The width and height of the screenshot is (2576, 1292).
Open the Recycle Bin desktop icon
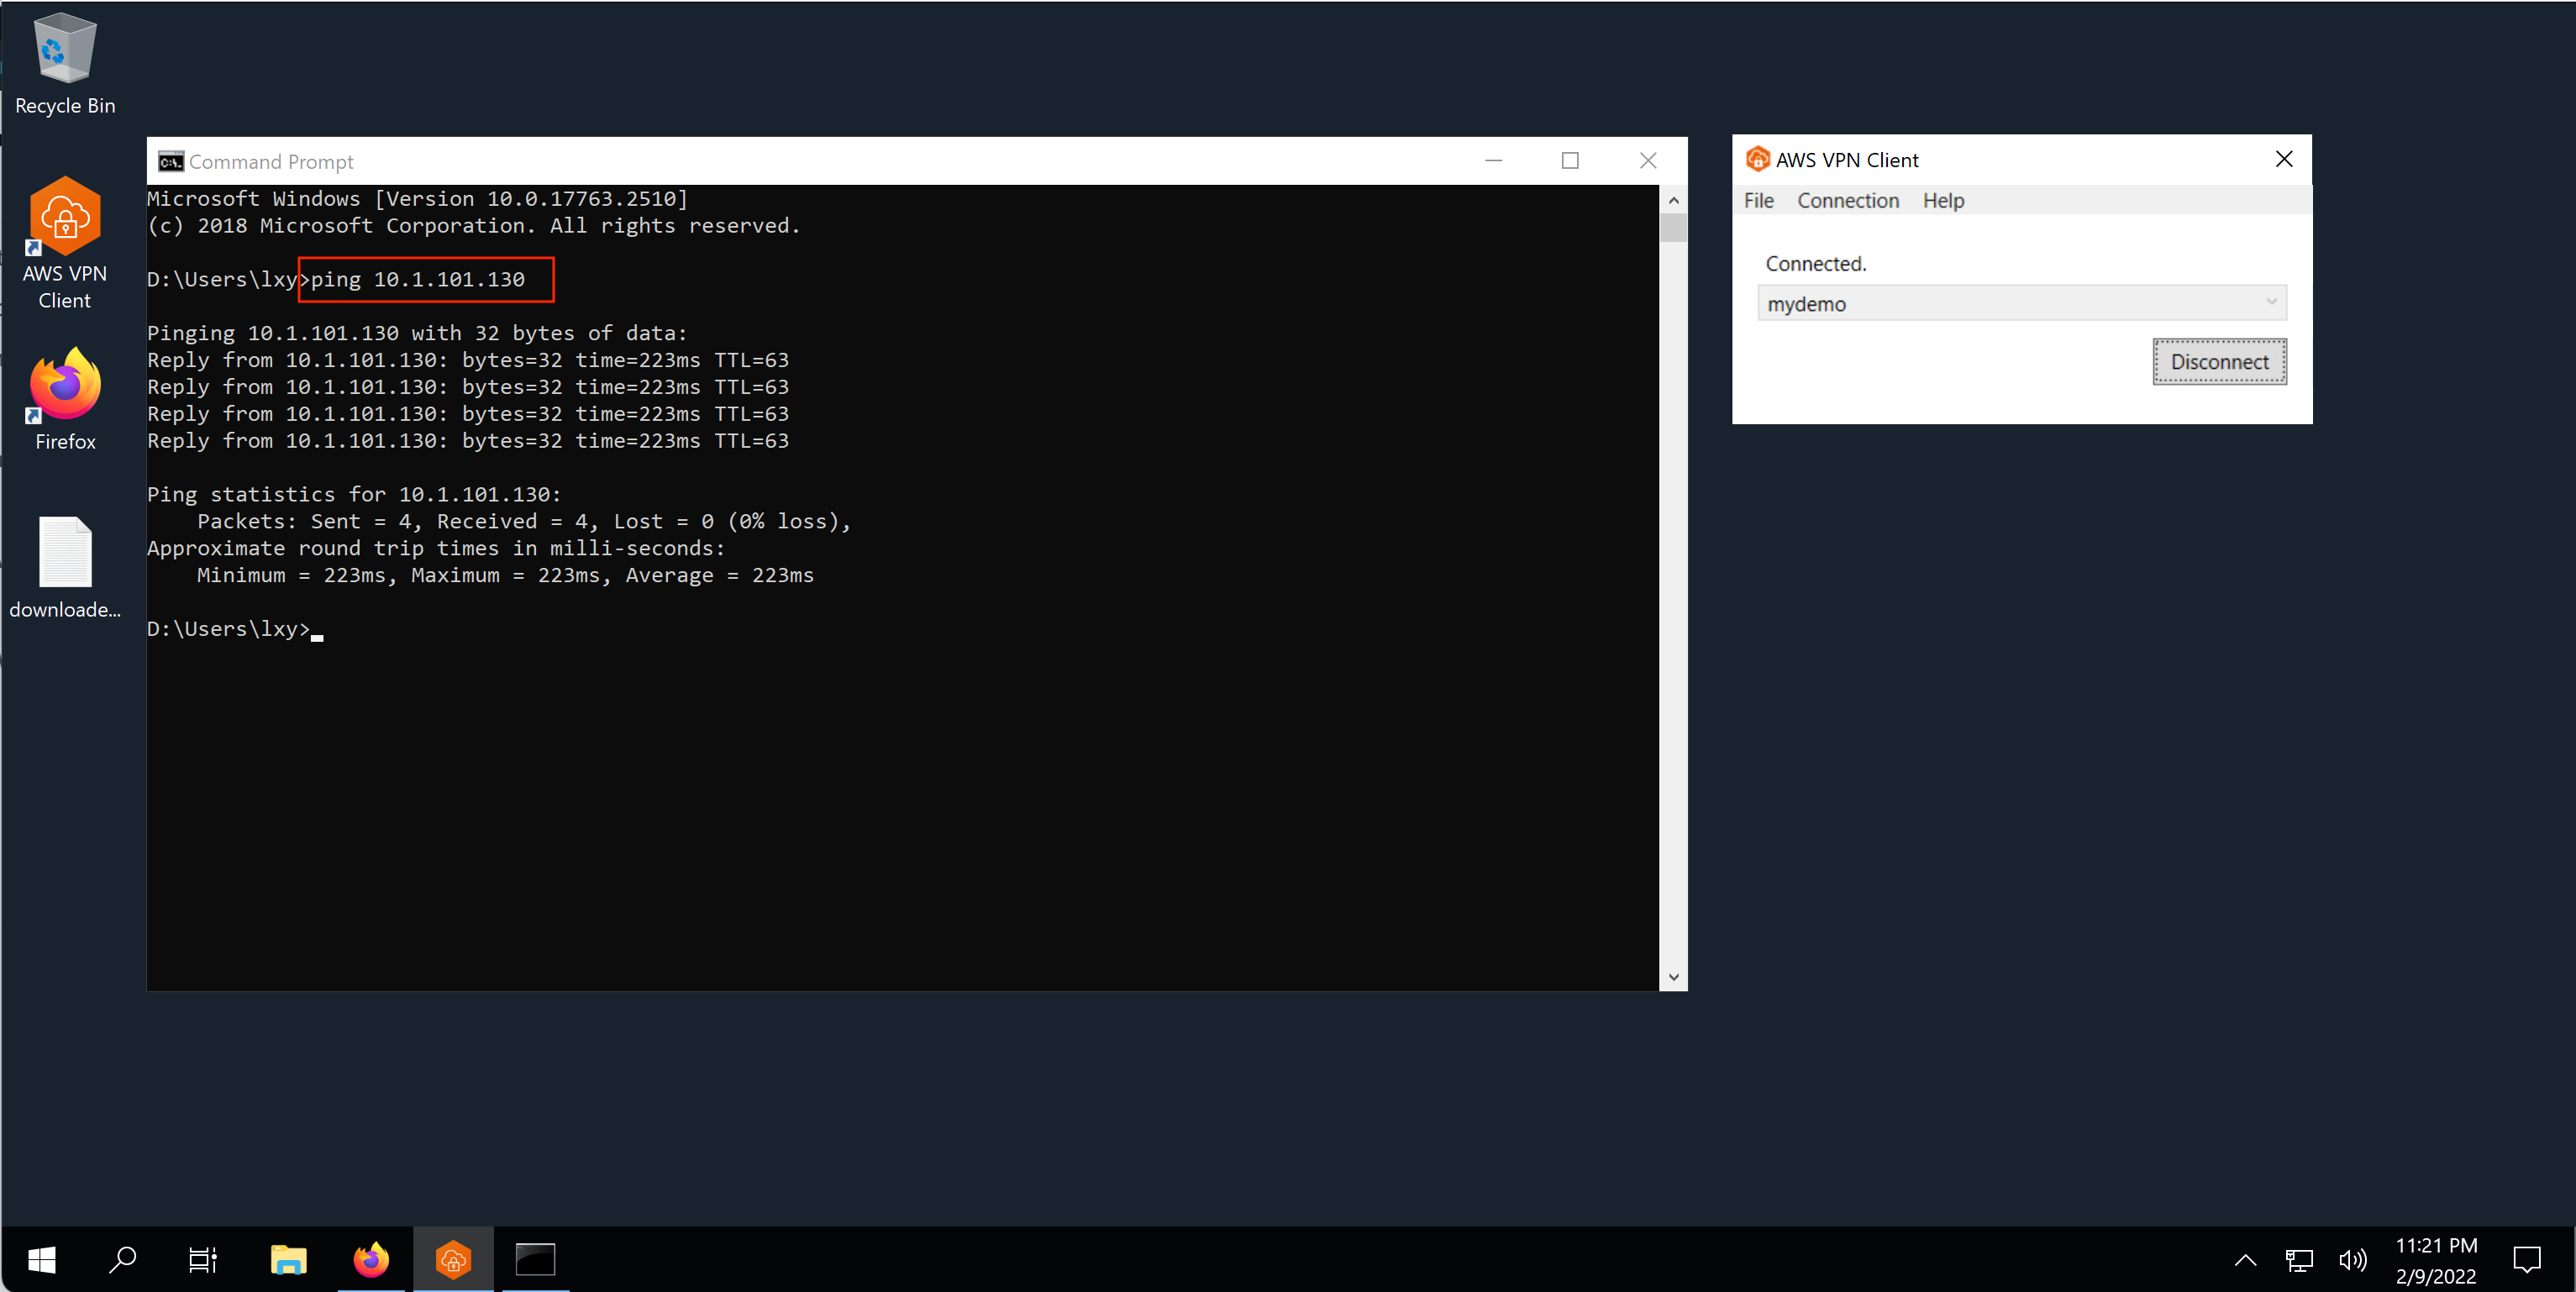tap(65, 64)
